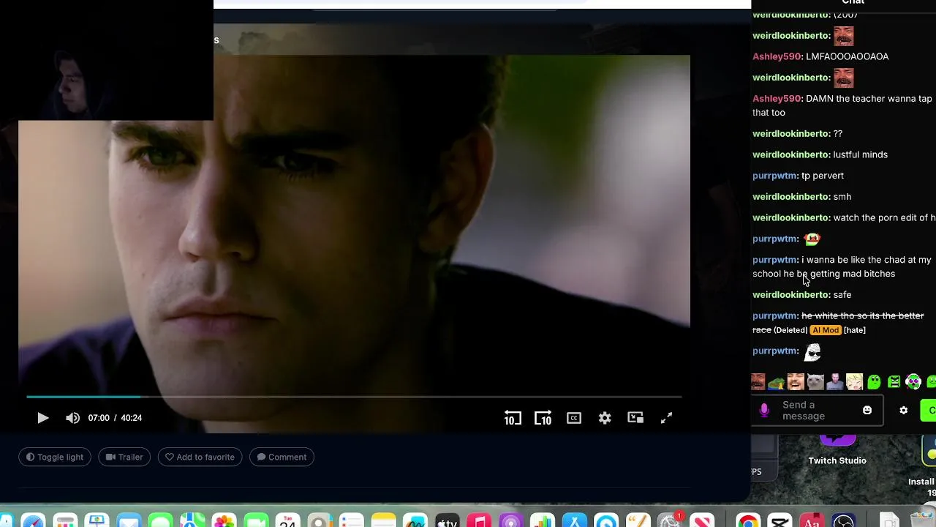
Task: Play the paused video
Action: coord(42,418)
